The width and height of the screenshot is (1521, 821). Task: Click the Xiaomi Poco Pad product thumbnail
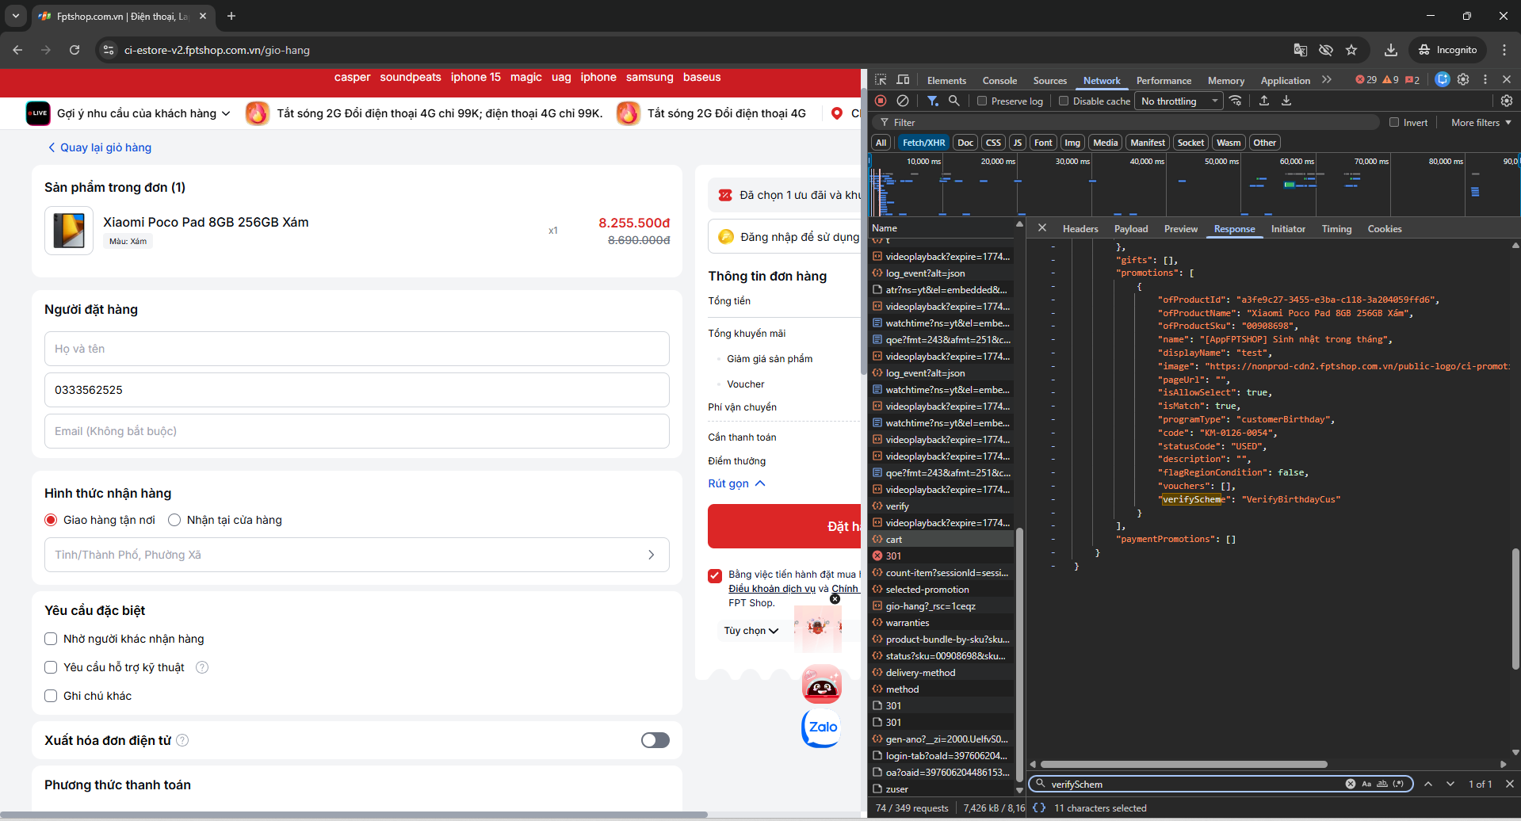click(x=69, y=231)
